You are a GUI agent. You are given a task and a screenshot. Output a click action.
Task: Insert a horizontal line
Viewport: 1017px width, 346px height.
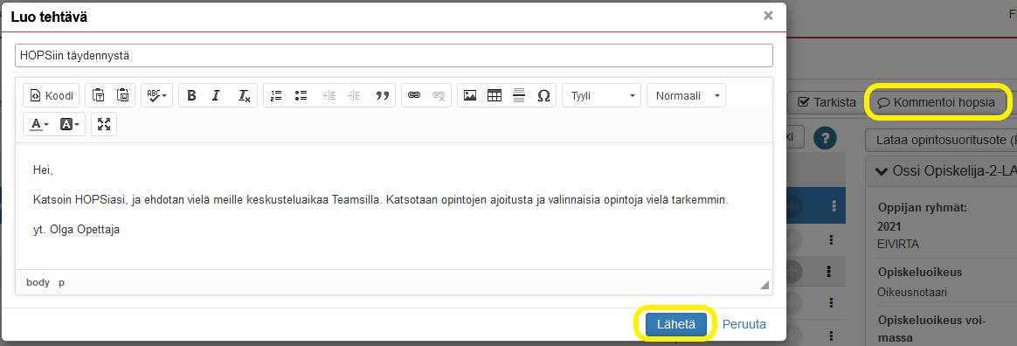click(x=519, y=95)
